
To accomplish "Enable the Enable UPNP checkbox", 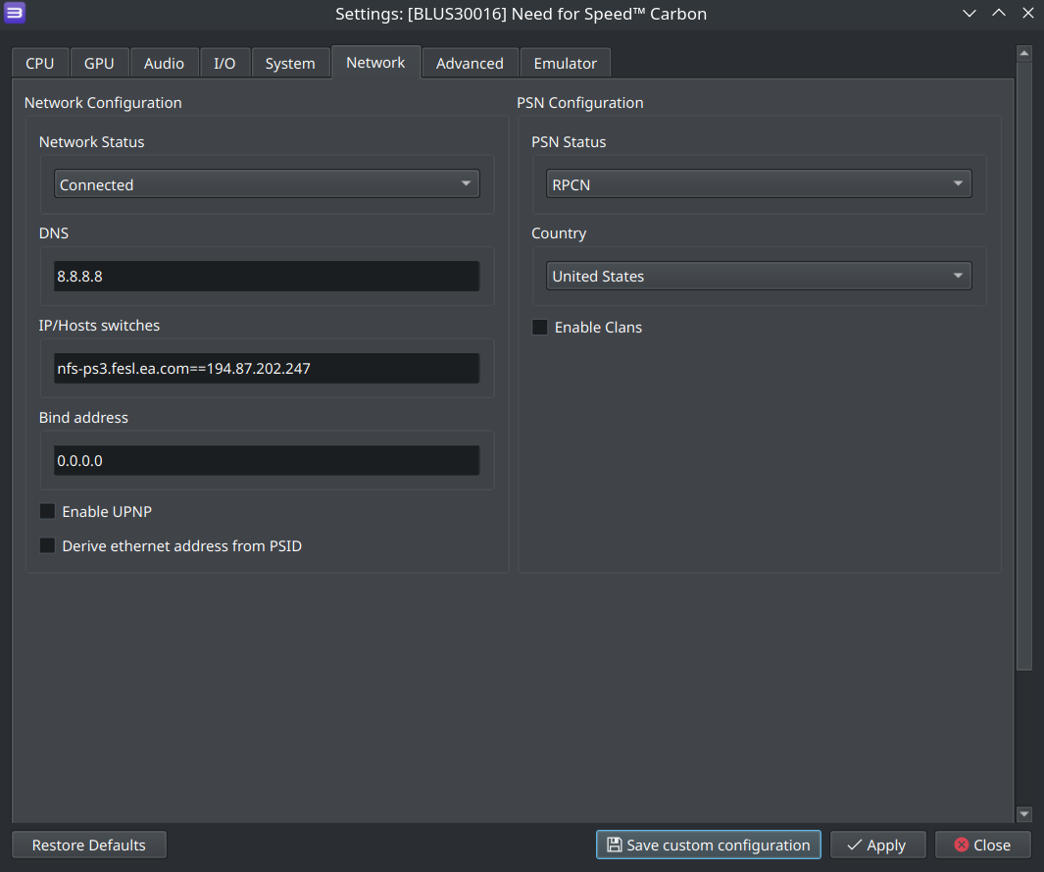I will point(47,511).
